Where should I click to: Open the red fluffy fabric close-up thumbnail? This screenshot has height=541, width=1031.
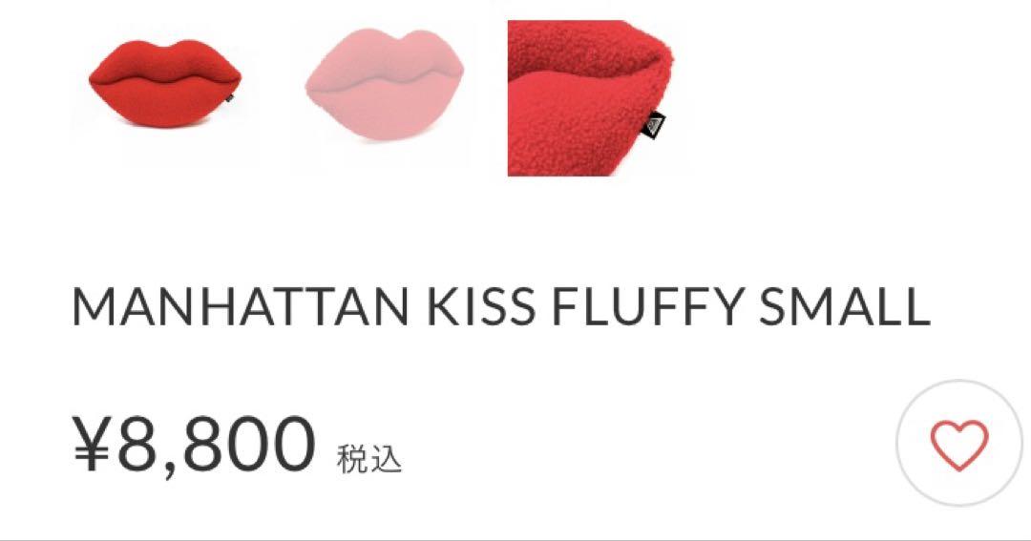coord(591,98)
